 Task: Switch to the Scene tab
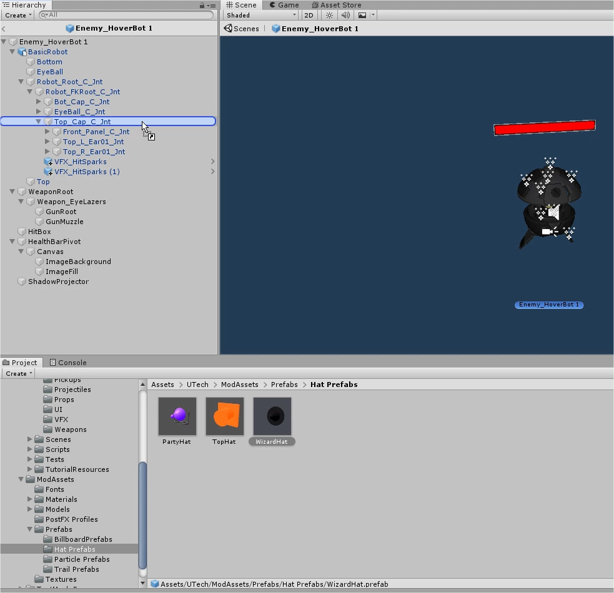point(241,5)
